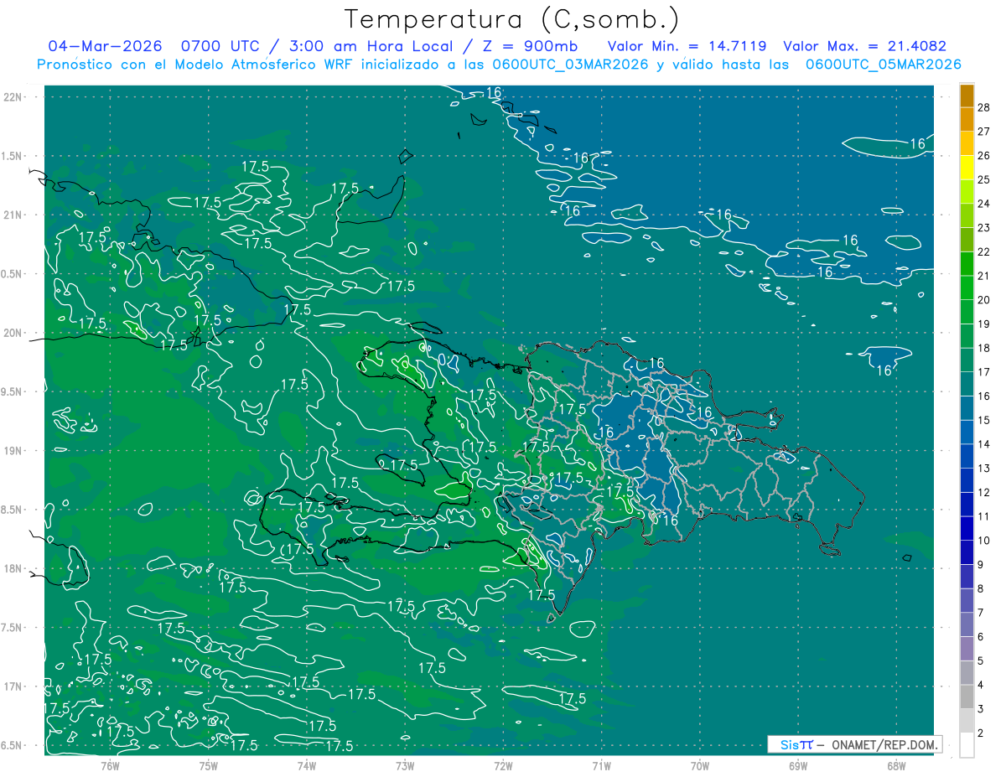This screenshot has width=1006, height=777.
Task: Click the '10' value on the color scale
Action: [x=984, y=541]
